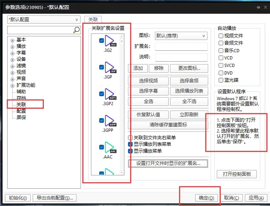Click the 恢复默认值 button
270x206 pixels.
tap(148, 115)
